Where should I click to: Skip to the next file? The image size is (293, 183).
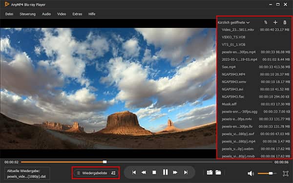tap(186, 173)
